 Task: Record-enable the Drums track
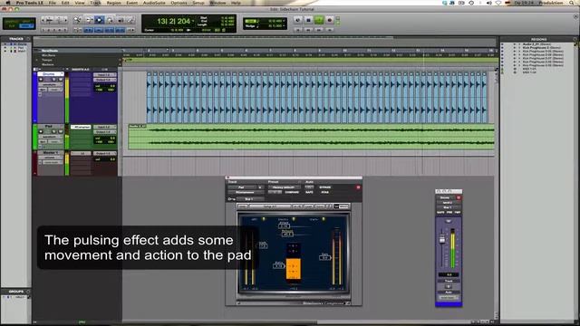coord(41,79)
